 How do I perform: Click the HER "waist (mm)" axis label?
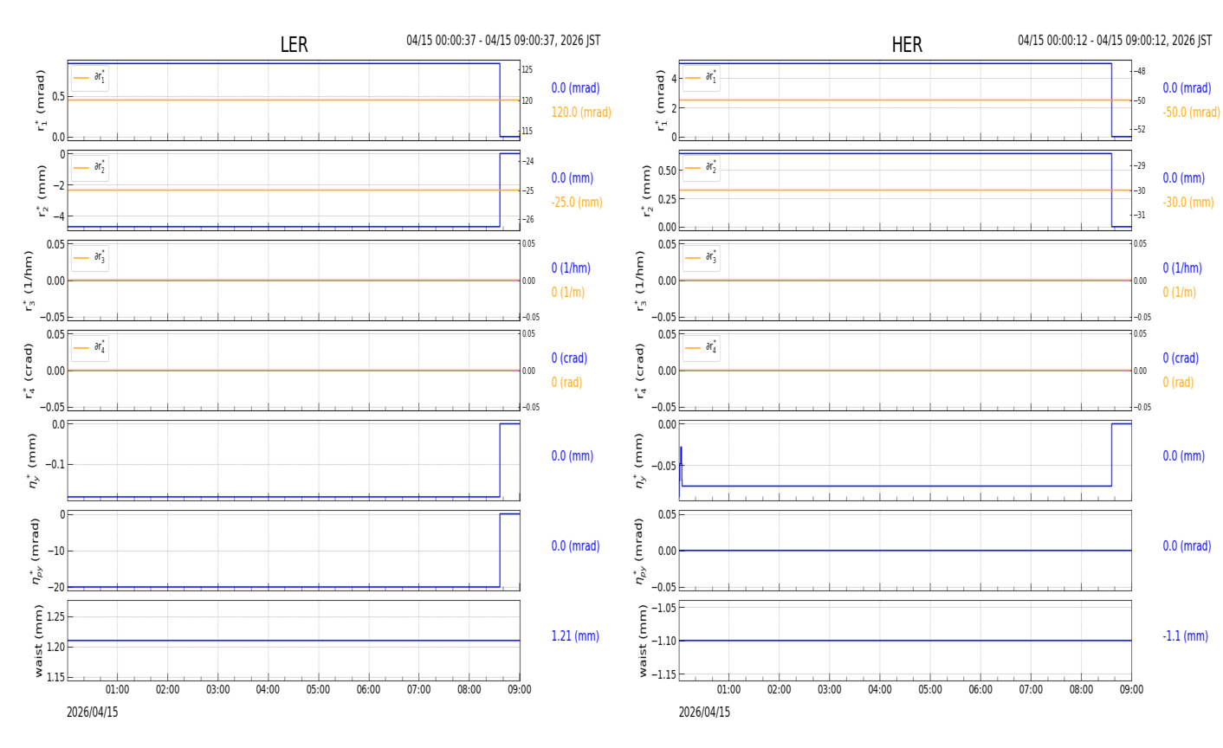coord(644,641)
